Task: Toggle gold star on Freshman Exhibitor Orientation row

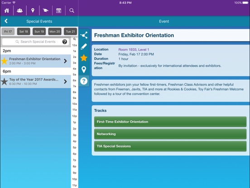Action: (5, 61)
